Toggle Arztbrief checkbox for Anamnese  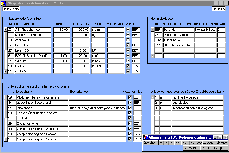pos(130,108)
